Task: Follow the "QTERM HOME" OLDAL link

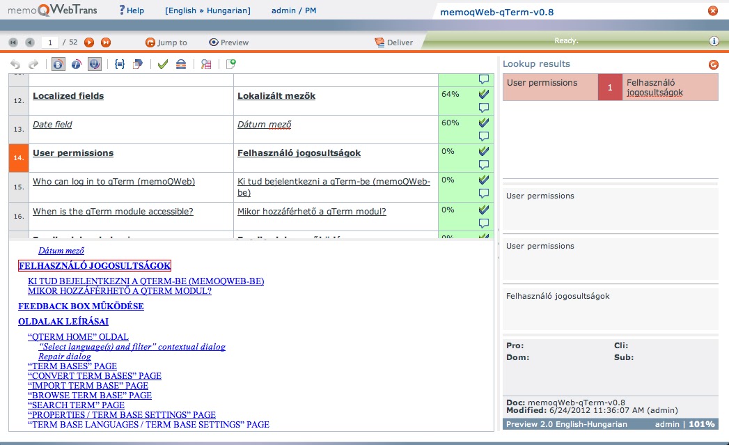Action: pos(78,336)
